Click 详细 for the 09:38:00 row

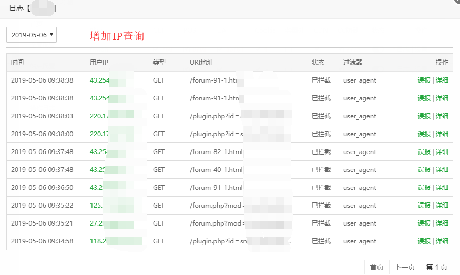tap(442, 134)
